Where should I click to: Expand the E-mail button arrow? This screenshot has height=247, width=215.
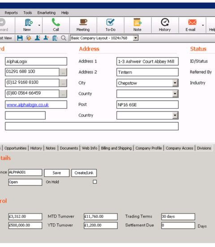click(203, 25)
